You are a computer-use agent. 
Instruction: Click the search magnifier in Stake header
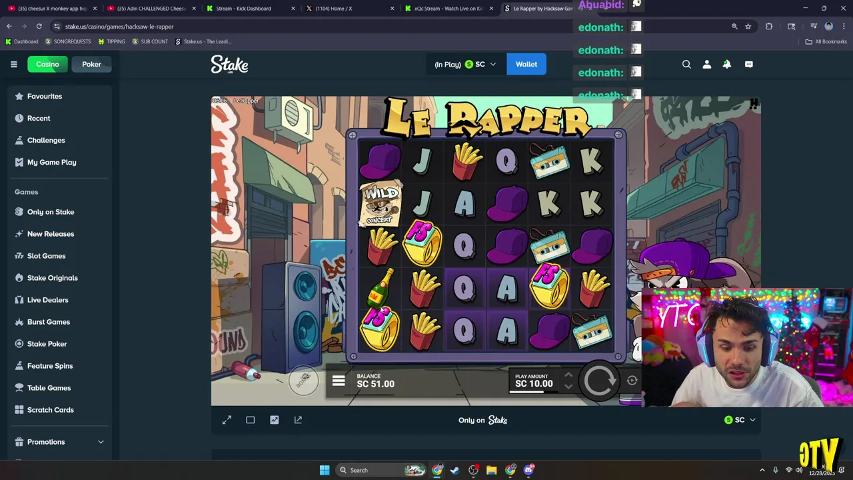pos(686,64)
